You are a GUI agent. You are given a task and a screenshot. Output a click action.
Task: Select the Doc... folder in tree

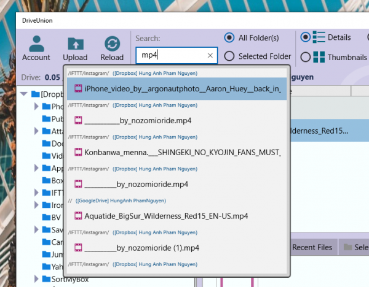[x=53, y=143]
